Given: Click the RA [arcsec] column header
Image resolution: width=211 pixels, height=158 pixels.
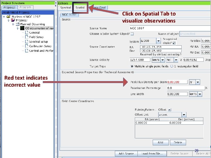Looking at the screenshot, I should 152,119.
